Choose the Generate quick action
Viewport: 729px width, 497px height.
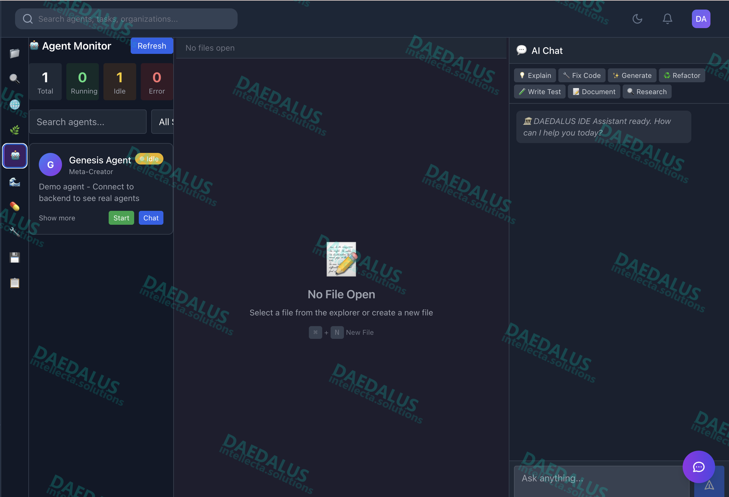[x=632, y=75]
